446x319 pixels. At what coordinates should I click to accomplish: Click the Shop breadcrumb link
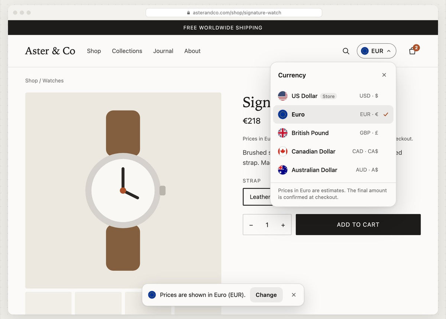pos(32,81)
